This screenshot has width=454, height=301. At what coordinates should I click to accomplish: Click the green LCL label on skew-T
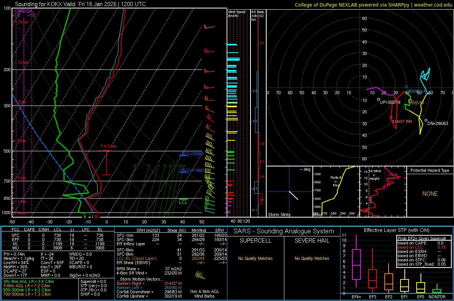[x=183, y=202]
